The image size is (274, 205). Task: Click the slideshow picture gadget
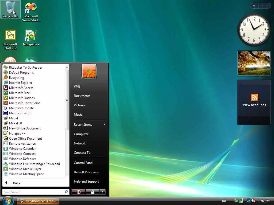tap(254, 63)
